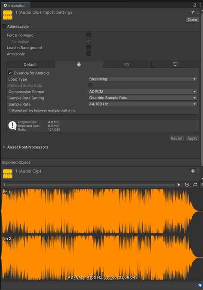Open the import settings presets icon
Image resolution: width=203 pixels, height=290 pixels.
pos(193,12)
